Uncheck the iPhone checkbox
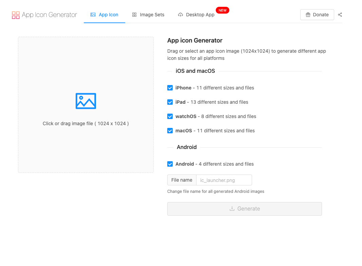 coord(170,88)
